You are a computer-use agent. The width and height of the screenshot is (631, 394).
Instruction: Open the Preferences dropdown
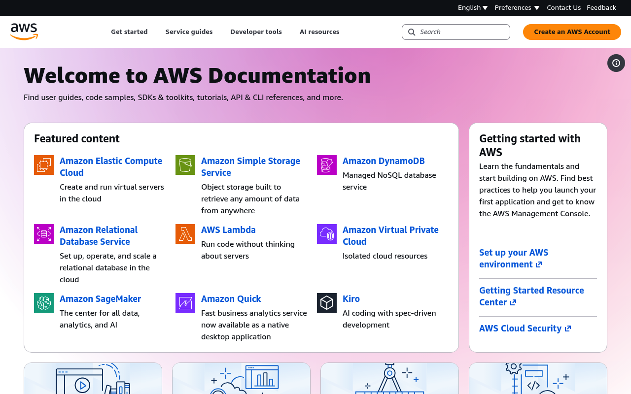(517, 7)
